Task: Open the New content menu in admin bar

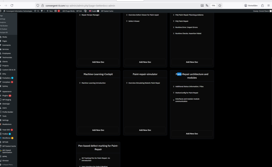Action: coord(50,11)
